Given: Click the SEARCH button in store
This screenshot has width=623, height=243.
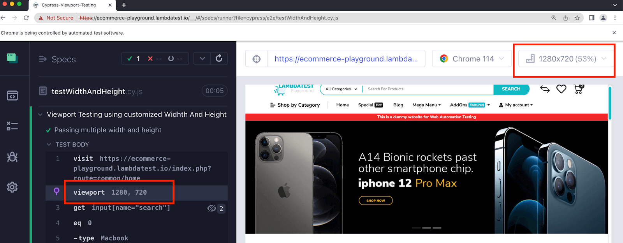Looking at the screenshot, I should (511, 89).
